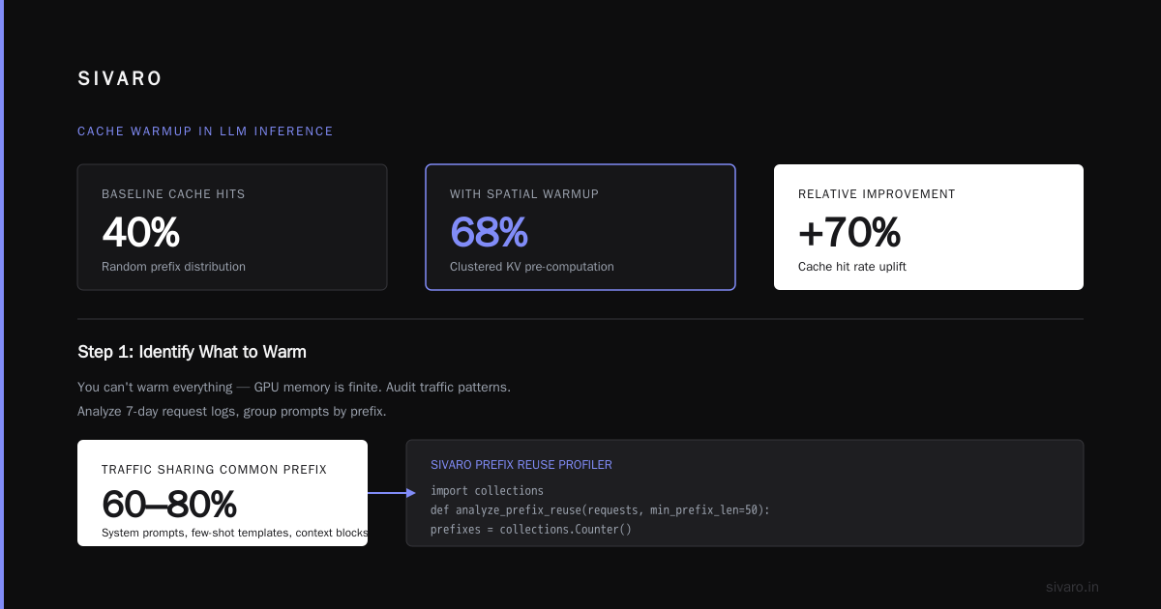The width and height of the screenshot is (1161, 609).
Task: Select the Step 1: Identify What to Warm heading
Action: click(x=192, y=352)
